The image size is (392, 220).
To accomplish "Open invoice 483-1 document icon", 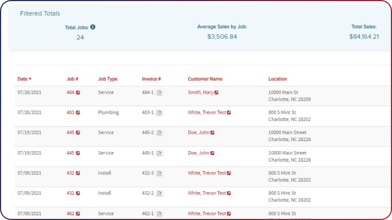I will (159, 113).
